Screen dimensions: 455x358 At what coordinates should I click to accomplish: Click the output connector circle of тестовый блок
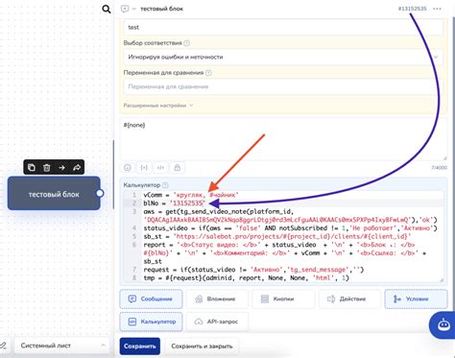tap(100, 193)
